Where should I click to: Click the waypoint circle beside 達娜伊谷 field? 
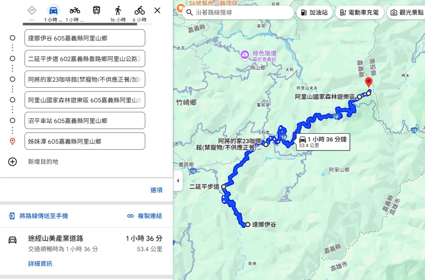(x=12, y=38)
